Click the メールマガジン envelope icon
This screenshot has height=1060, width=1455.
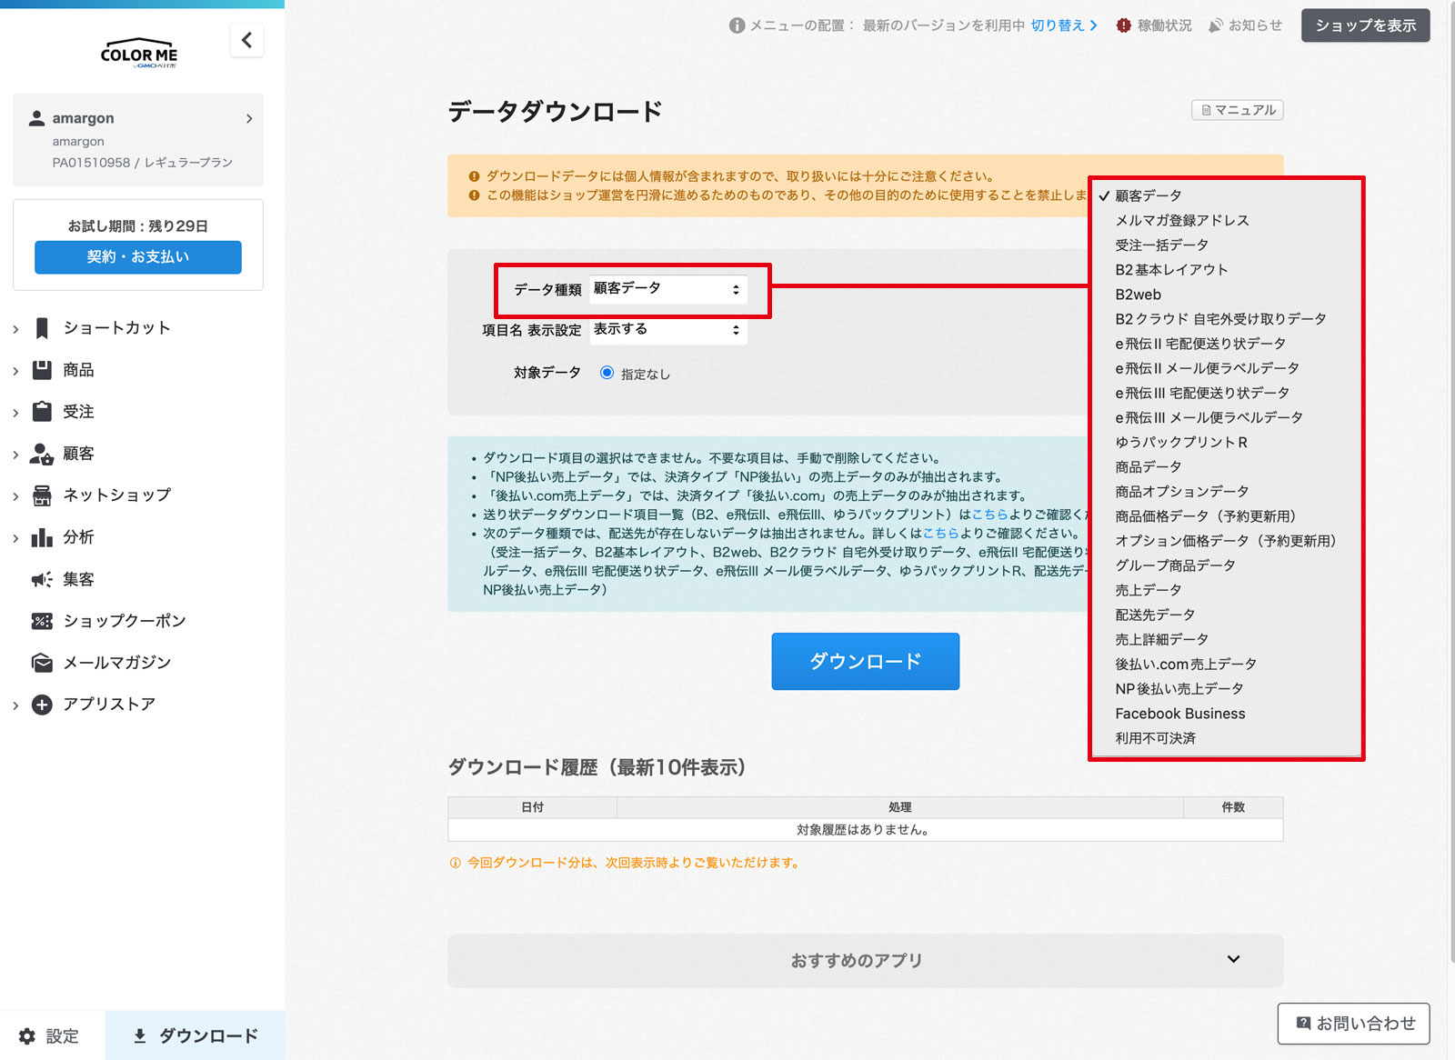pos(42,663)
